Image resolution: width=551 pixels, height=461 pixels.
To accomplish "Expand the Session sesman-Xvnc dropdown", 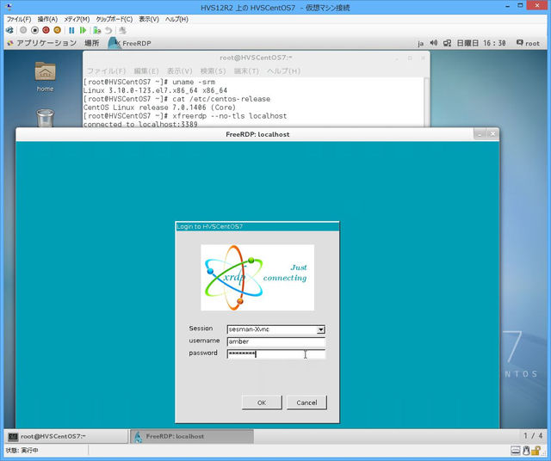I will tap(320, 329).
